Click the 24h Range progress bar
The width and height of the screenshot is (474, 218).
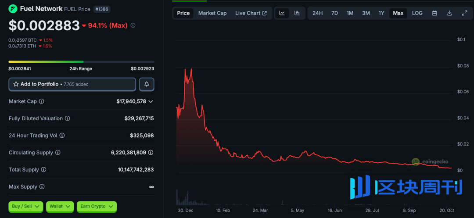[81, 62]
